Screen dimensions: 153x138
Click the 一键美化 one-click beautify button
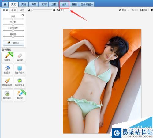(13, 43)
